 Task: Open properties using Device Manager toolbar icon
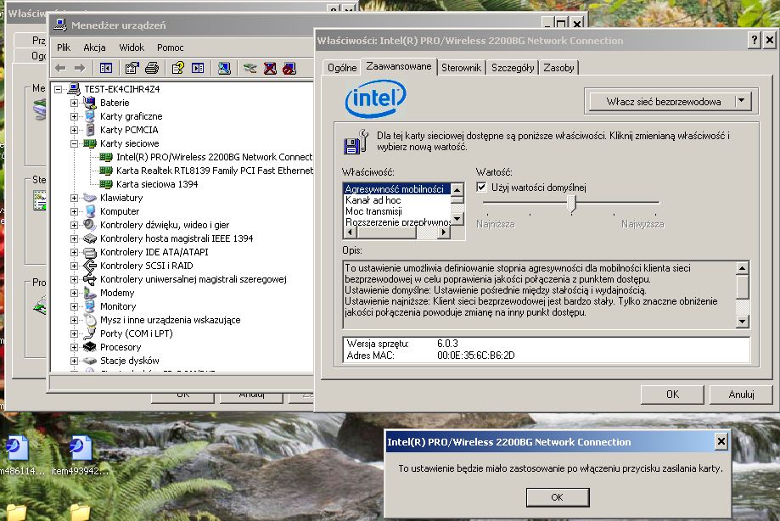pos(131,68)
